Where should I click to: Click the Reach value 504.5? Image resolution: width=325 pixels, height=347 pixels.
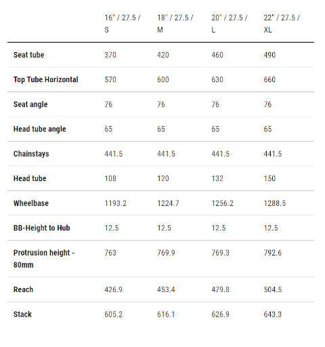coord(273,289)
